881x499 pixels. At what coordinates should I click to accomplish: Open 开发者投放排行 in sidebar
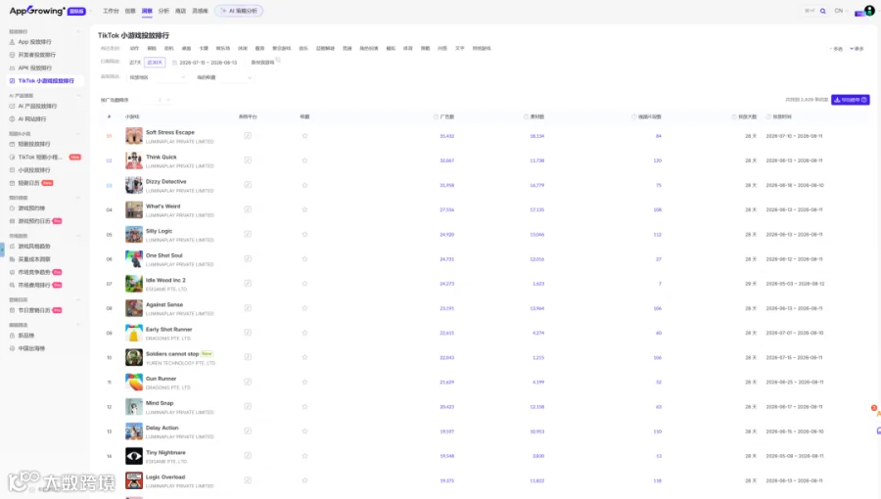click(36, 55)
